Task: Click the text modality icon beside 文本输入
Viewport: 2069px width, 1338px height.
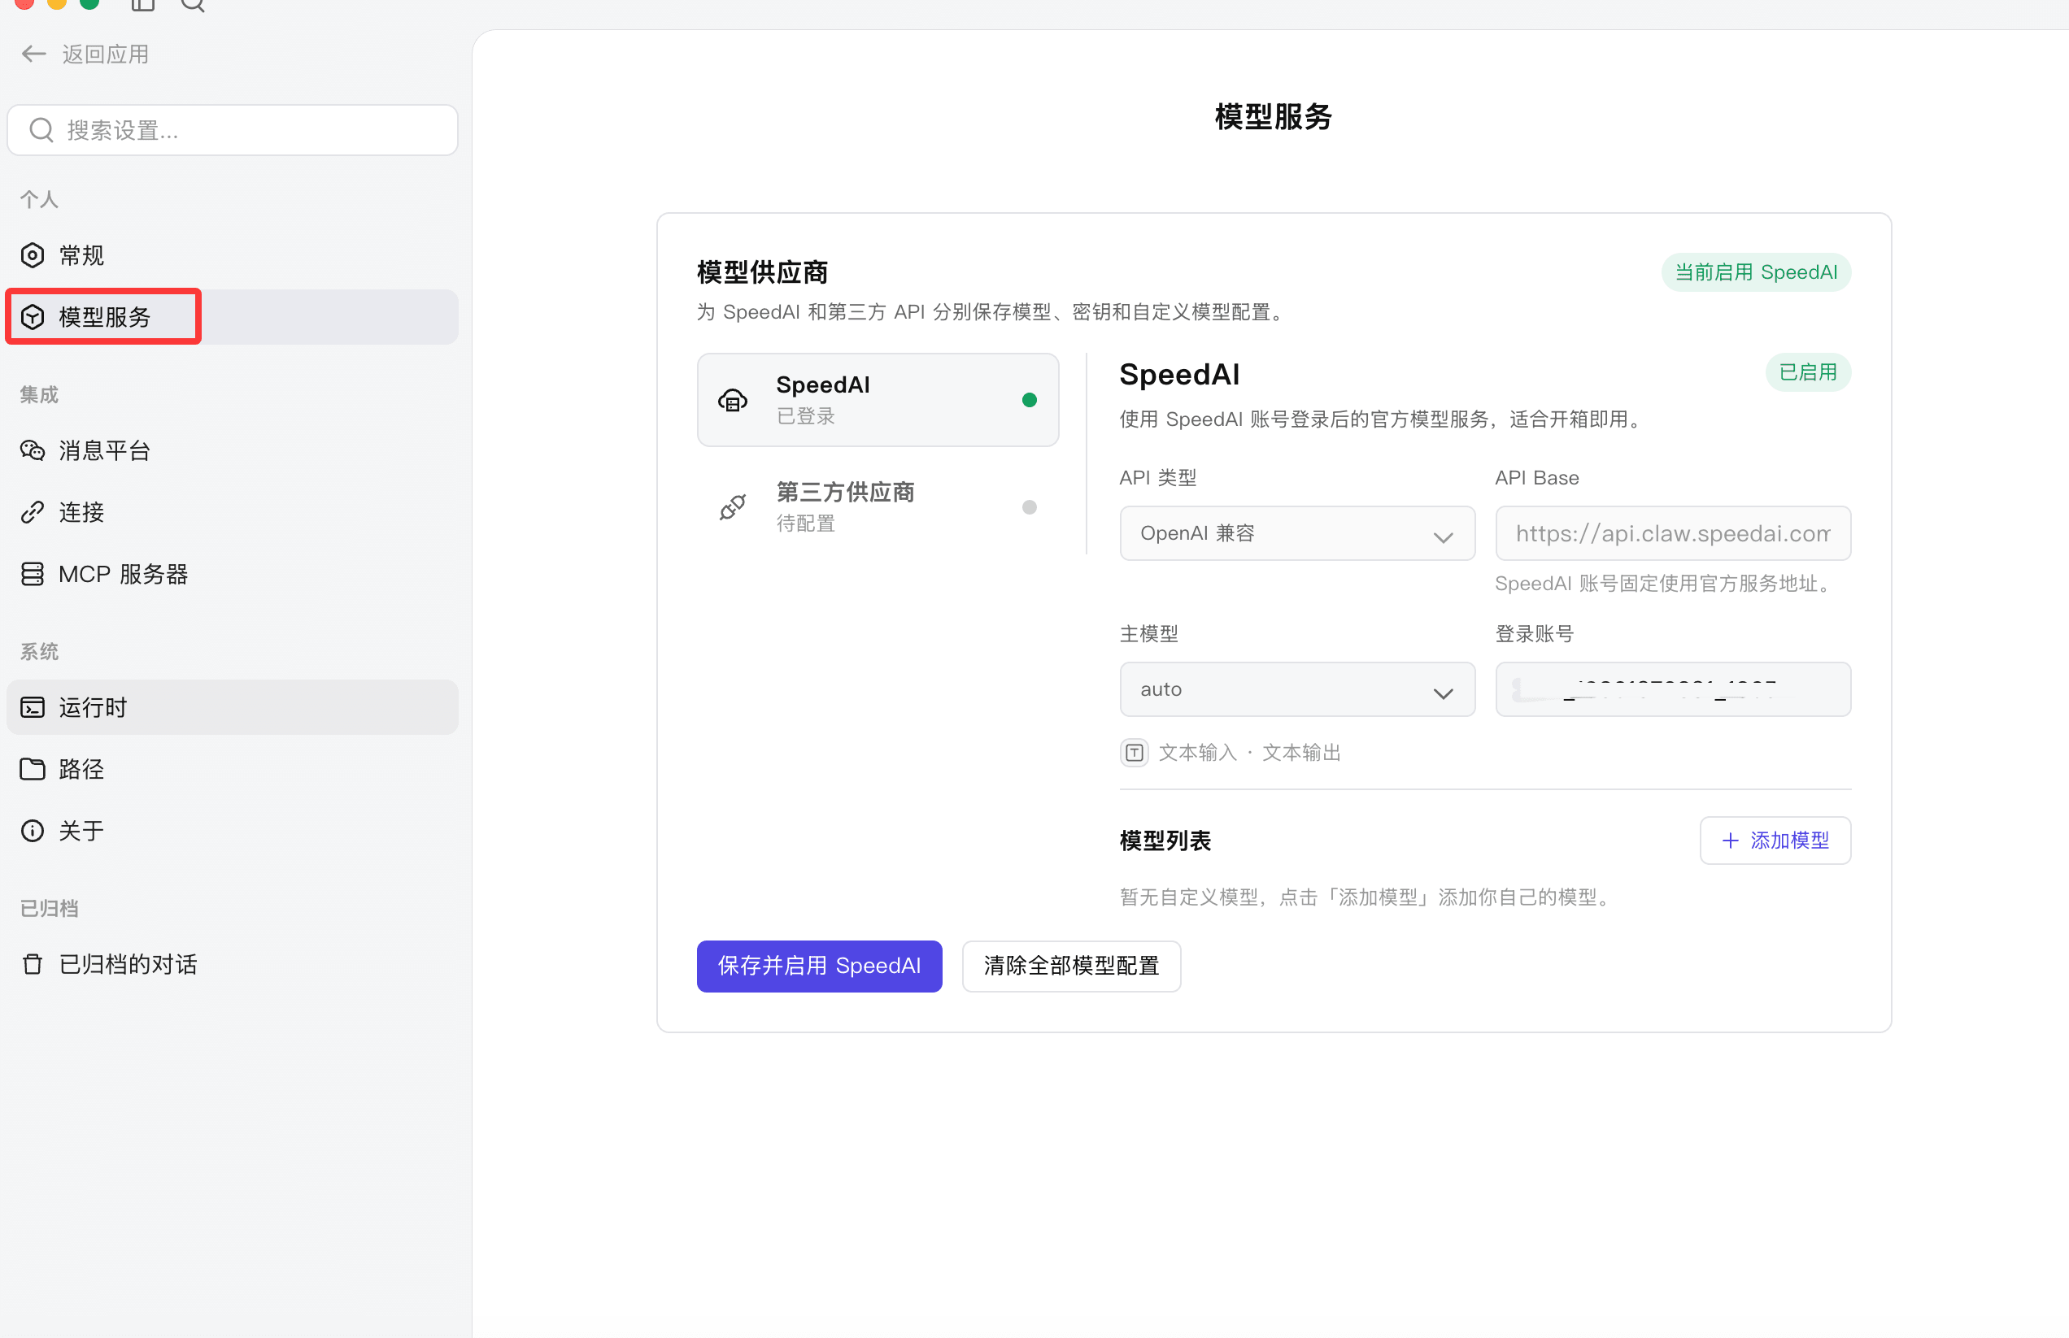Action: pyautogui.click(x=1135, y=753)
